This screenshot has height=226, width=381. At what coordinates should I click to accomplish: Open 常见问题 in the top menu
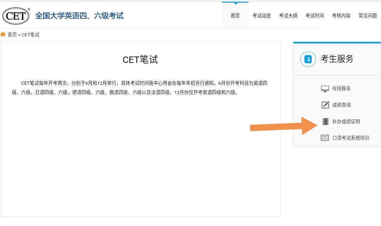pyautogui.click(x=368, y=16)
